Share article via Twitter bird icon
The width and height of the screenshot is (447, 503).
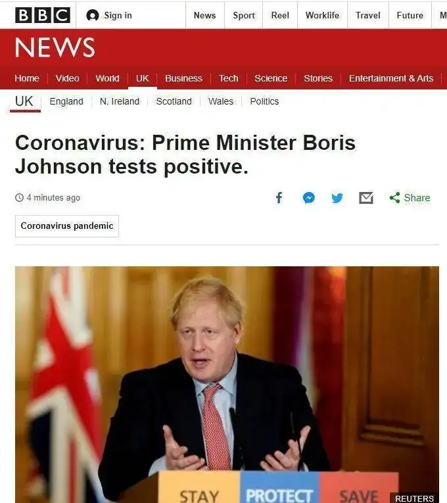click(x=337, y=198)
